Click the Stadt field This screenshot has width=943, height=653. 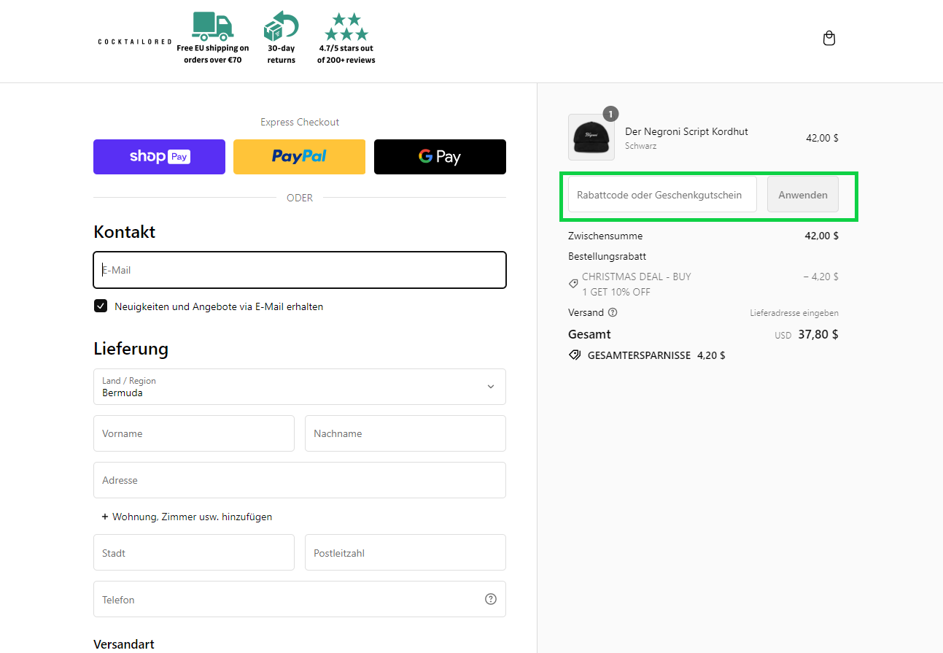tap(194, 552)
